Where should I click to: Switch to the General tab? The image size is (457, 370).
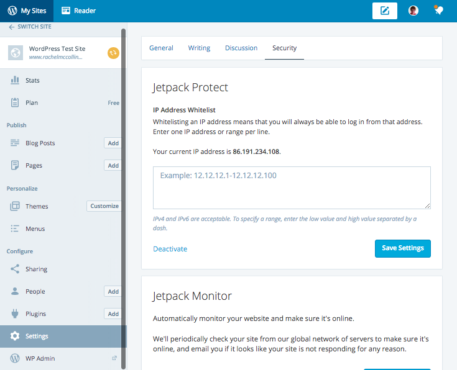pyautogui.click(x=161, y=48)
